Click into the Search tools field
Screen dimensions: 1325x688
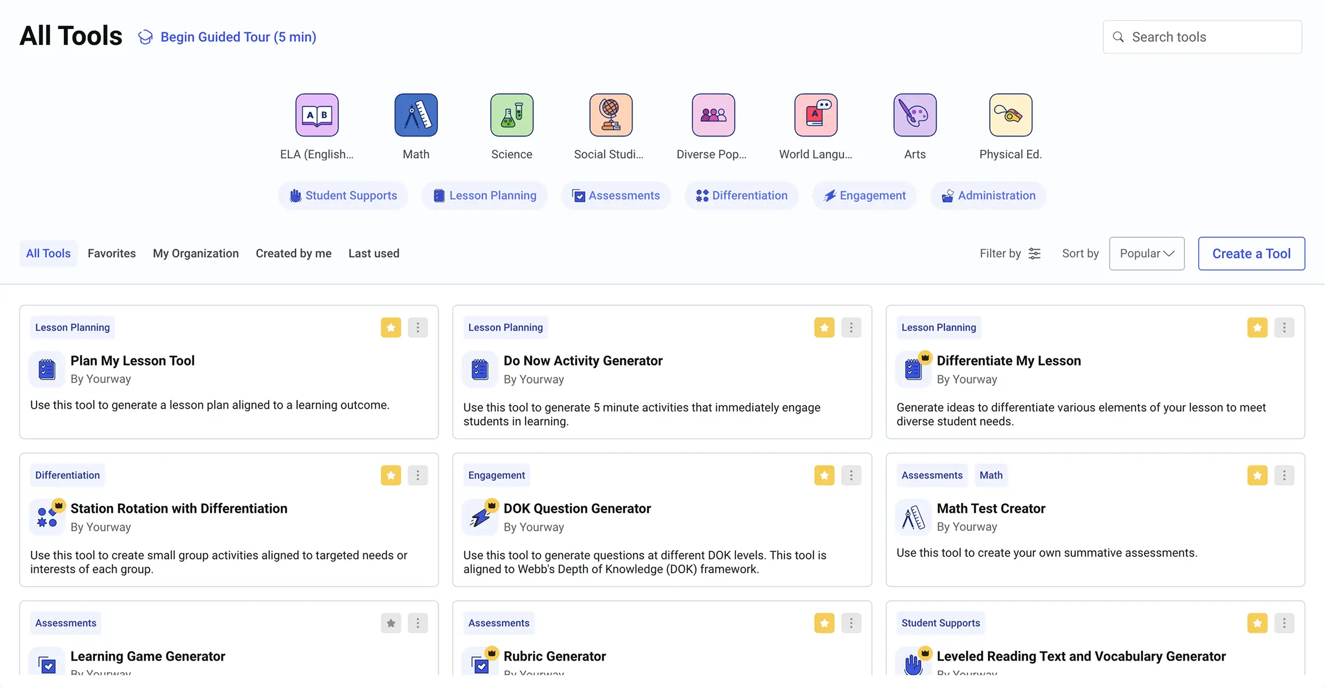pyautogui.click(x=1210, y=37)
